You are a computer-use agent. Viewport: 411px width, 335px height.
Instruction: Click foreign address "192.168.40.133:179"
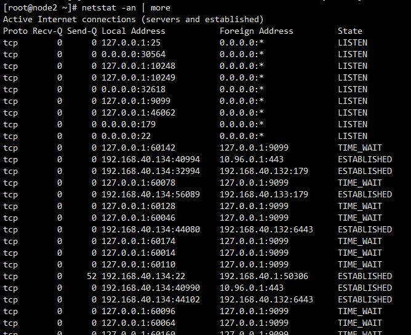(264, 195)
